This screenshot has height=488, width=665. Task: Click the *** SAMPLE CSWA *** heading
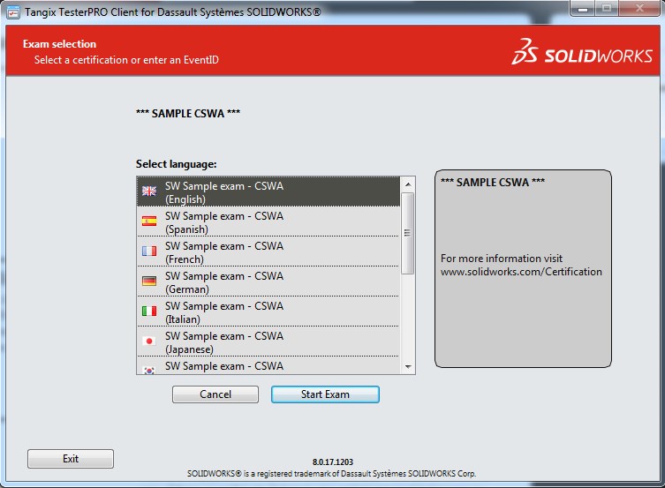pyautogui.click(x=188, y=114)
